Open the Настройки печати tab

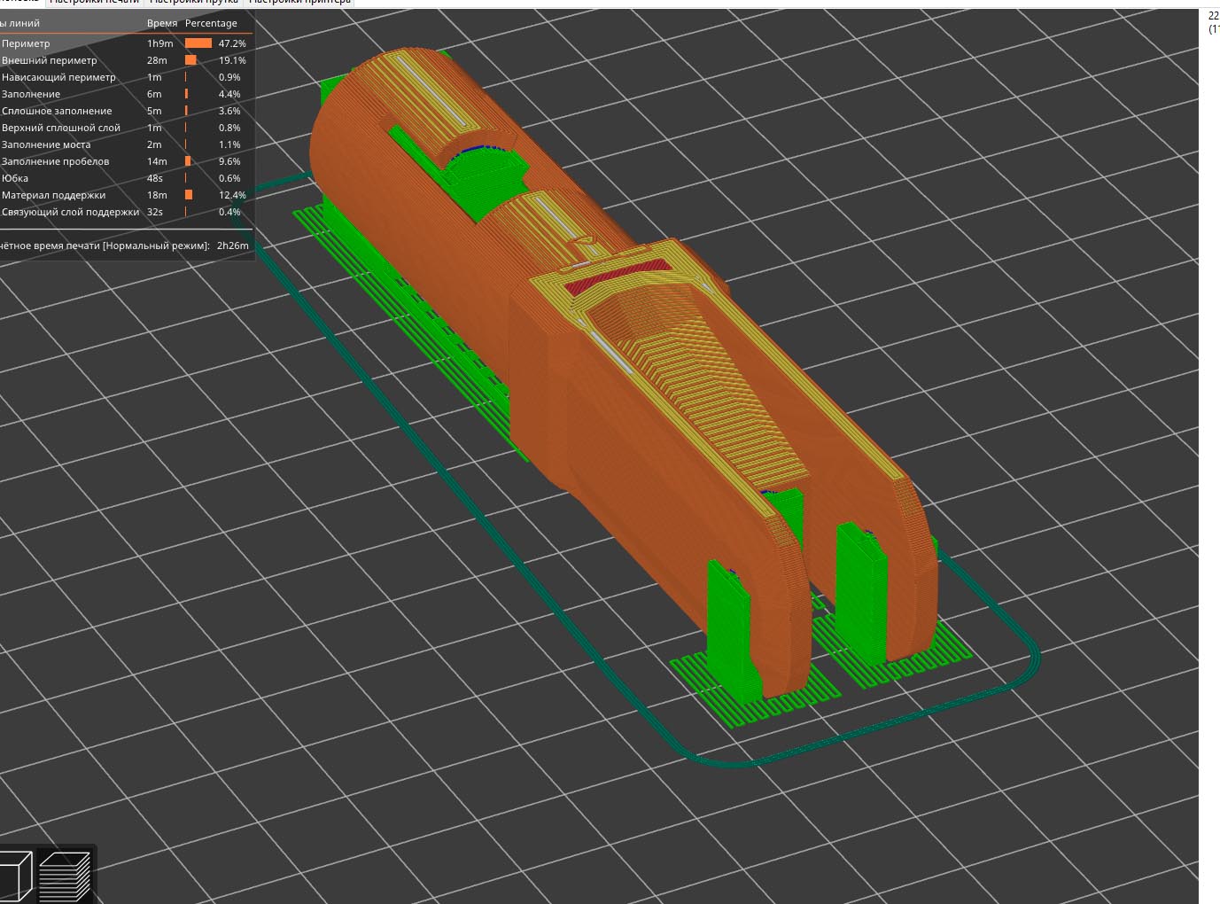click(94, 2)
